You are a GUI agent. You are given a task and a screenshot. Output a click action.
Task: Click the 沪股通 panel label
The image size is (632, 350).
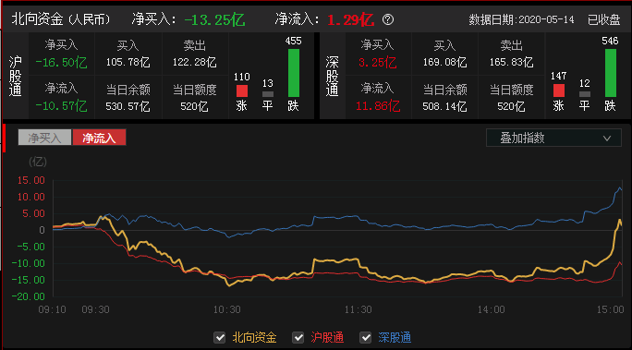tap(16, 76)
